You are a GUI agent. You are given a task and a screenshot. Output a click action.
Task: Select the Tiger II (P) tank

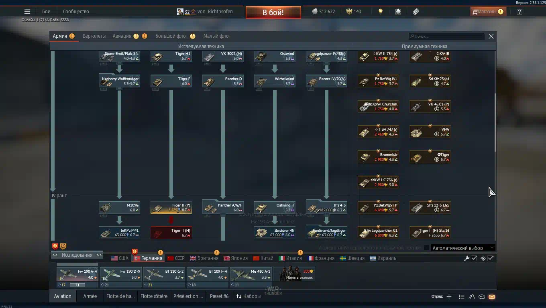point(171,208)
